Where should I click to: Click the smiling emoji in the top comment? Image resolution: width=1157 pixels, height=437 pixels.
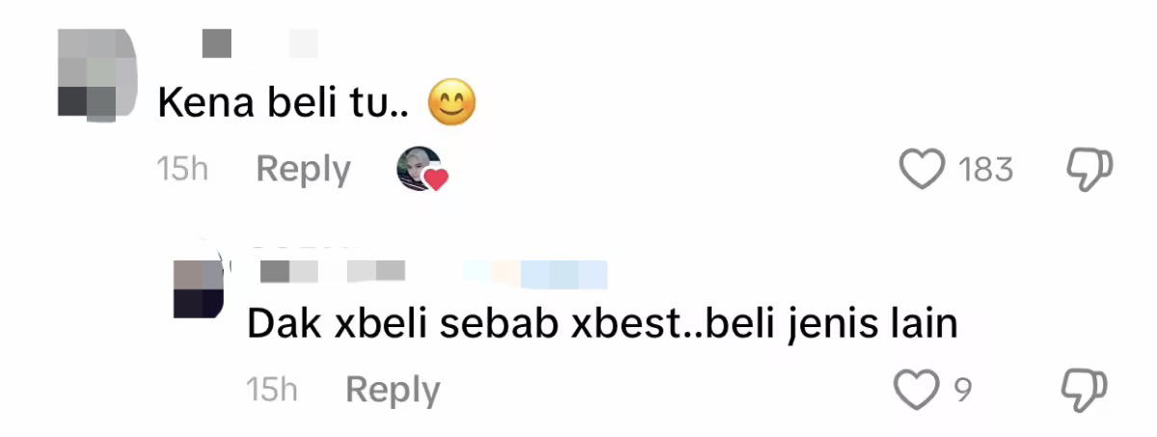[452, 103]
